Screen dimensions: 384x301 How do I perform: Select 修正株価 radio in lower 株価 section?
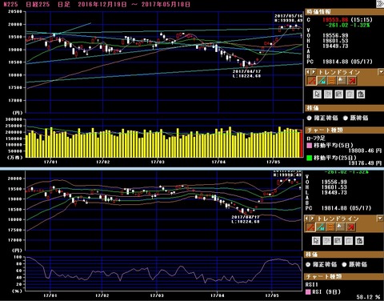click(x=308, y=264)
